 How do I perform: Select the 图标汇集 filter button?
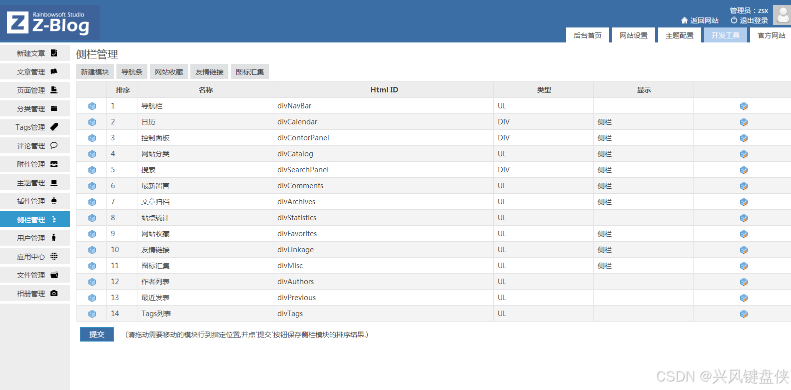coord(250,72)
